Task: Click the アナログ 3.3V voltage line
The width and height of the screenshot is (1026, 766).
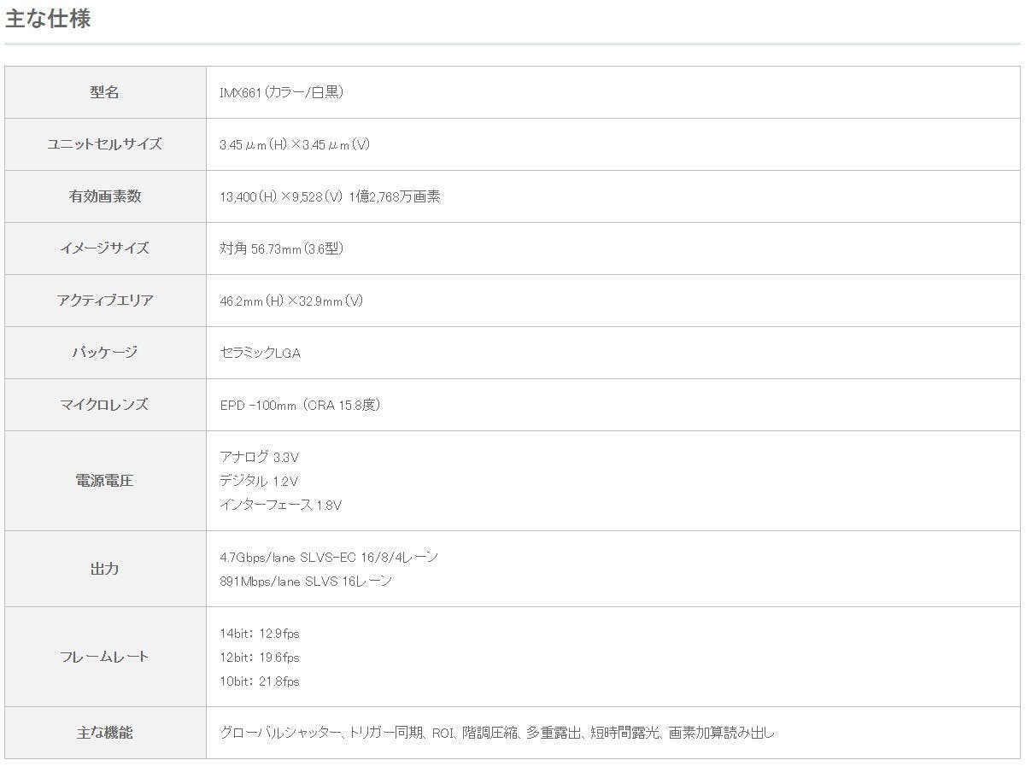Action: pos(259,457)
